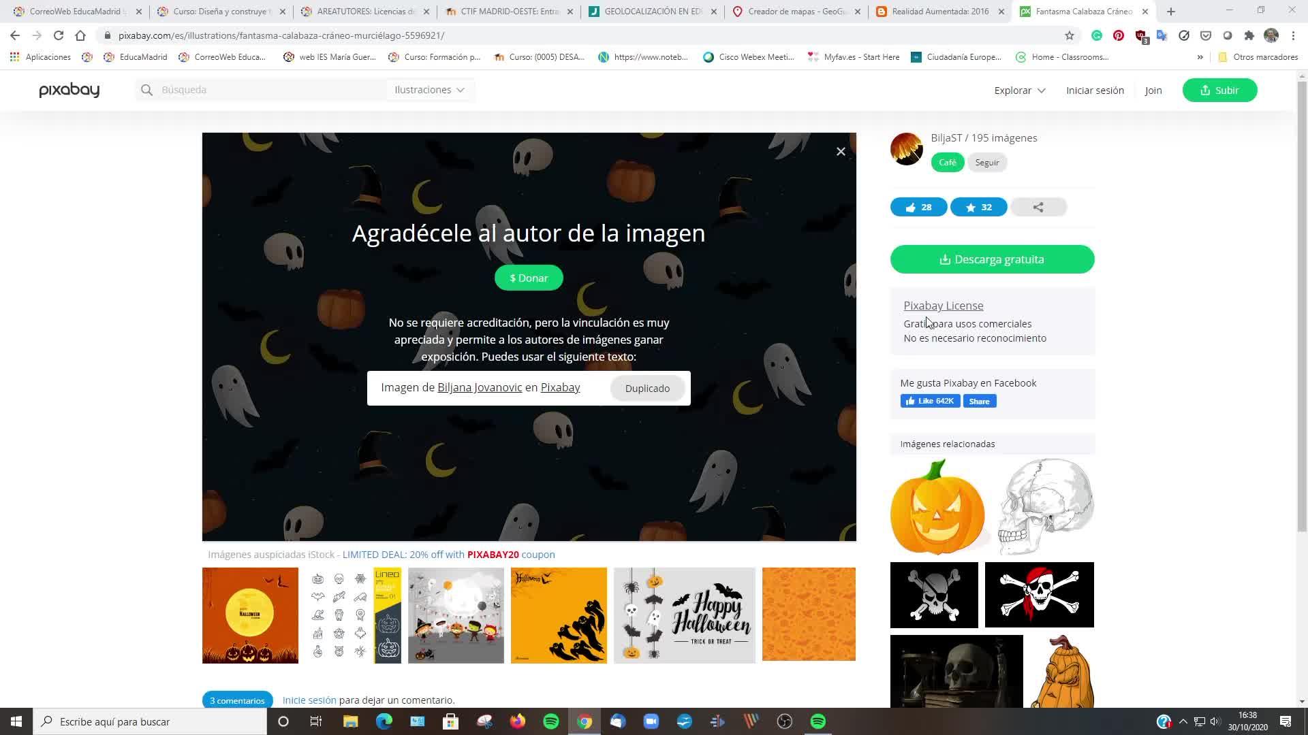Click the Descarga gratuita button
This screenshot has height=735, width=1308.
tap(992, 259)
